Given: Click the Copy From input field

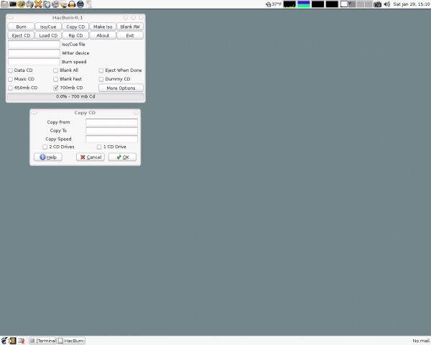Looking at the screenshot, I should (x=111, y=122).
